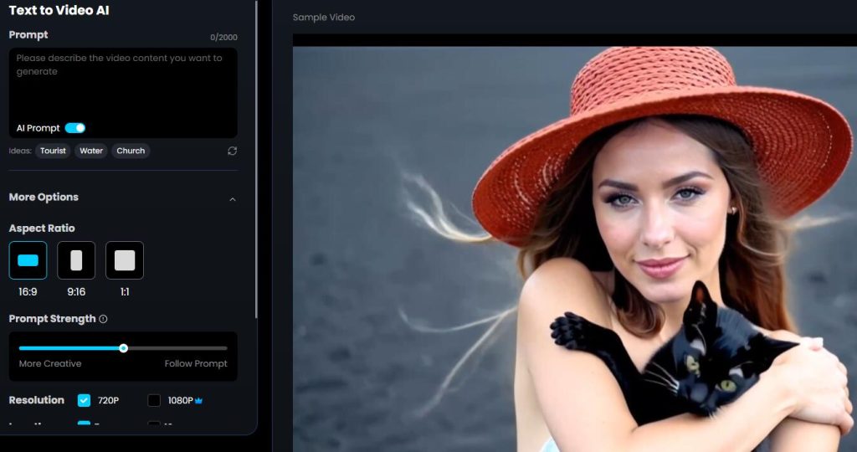This screenshot has height=452, width=857.
Task: Click the sample video preview image
Action: pyautogui.click(x=574, y=251)
